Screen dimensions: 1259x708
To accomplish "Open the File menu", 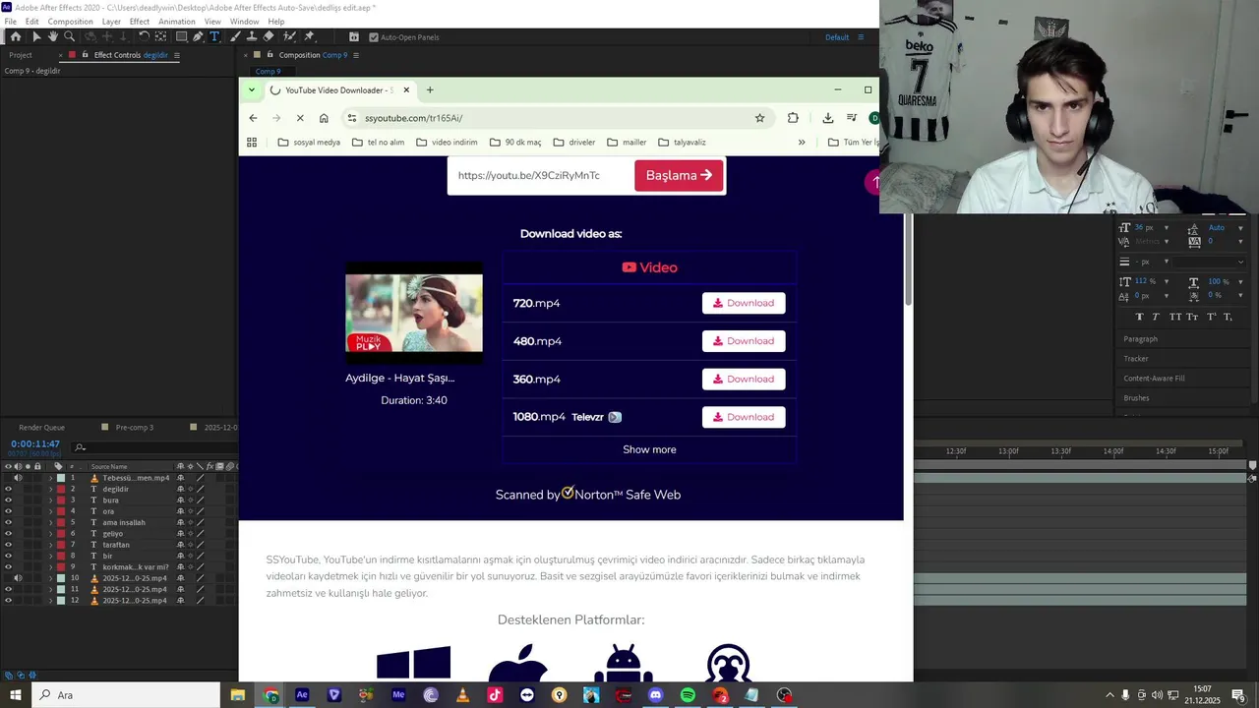I will point(11,22).
